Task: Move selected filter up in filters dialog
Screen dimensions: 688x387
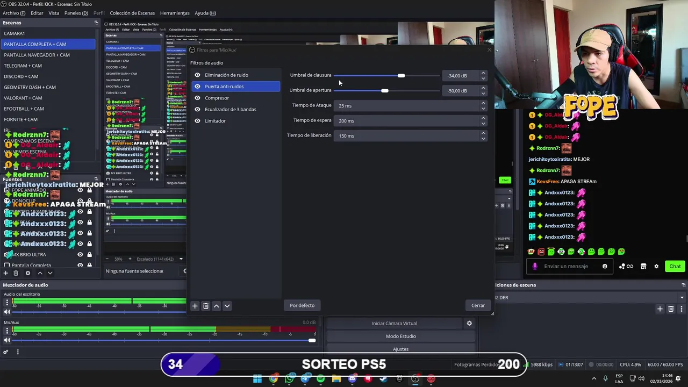Action: tap(216, 306)
